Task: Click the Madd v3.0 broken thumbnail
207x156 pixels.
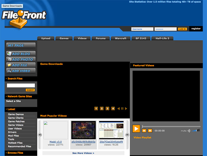Action: [x=56, y=130]
